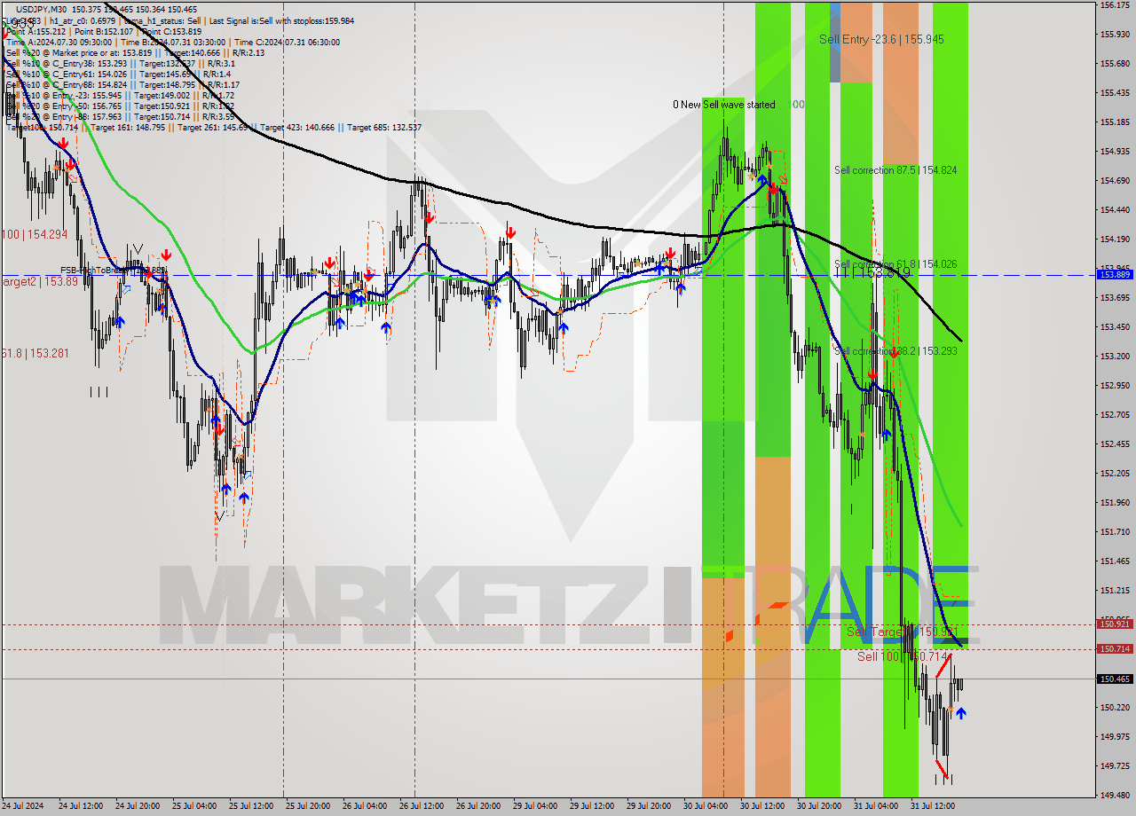Click the 152.205 price axis label

1115,474
